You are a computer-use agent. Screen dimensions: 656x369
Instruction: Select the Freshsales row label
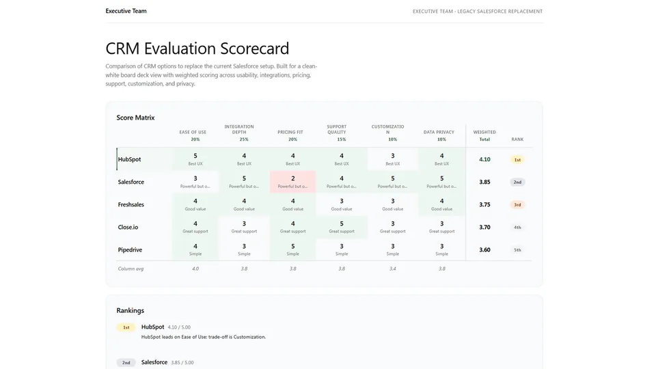coord(131,204)
